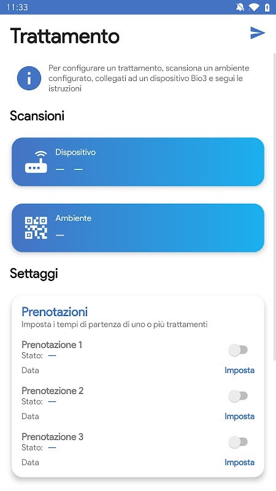This screenshot has height=491, width=276.
Task: Toggle the Prenotezione 2 switch
Action: (x=238, y=396)
